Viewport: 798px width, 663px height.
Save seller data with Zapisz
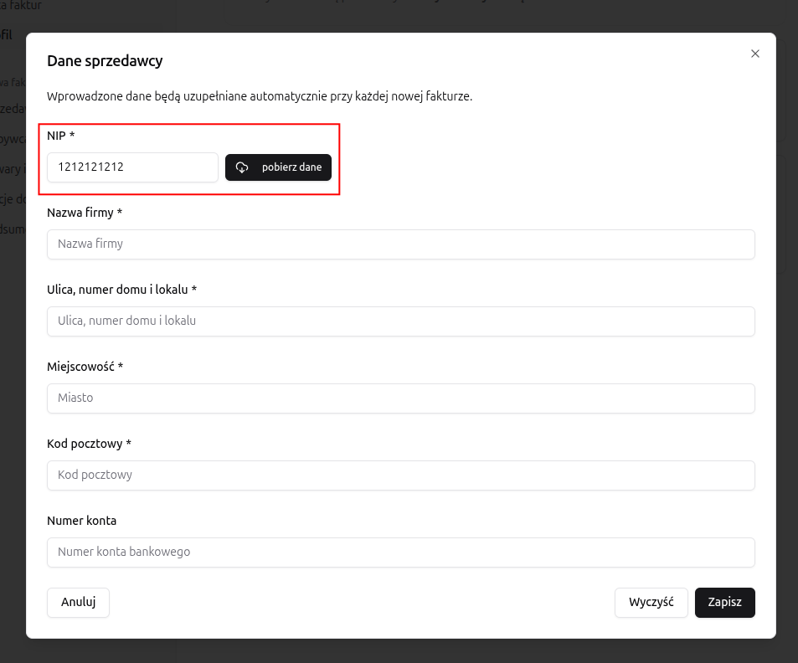tap(724, 603)
